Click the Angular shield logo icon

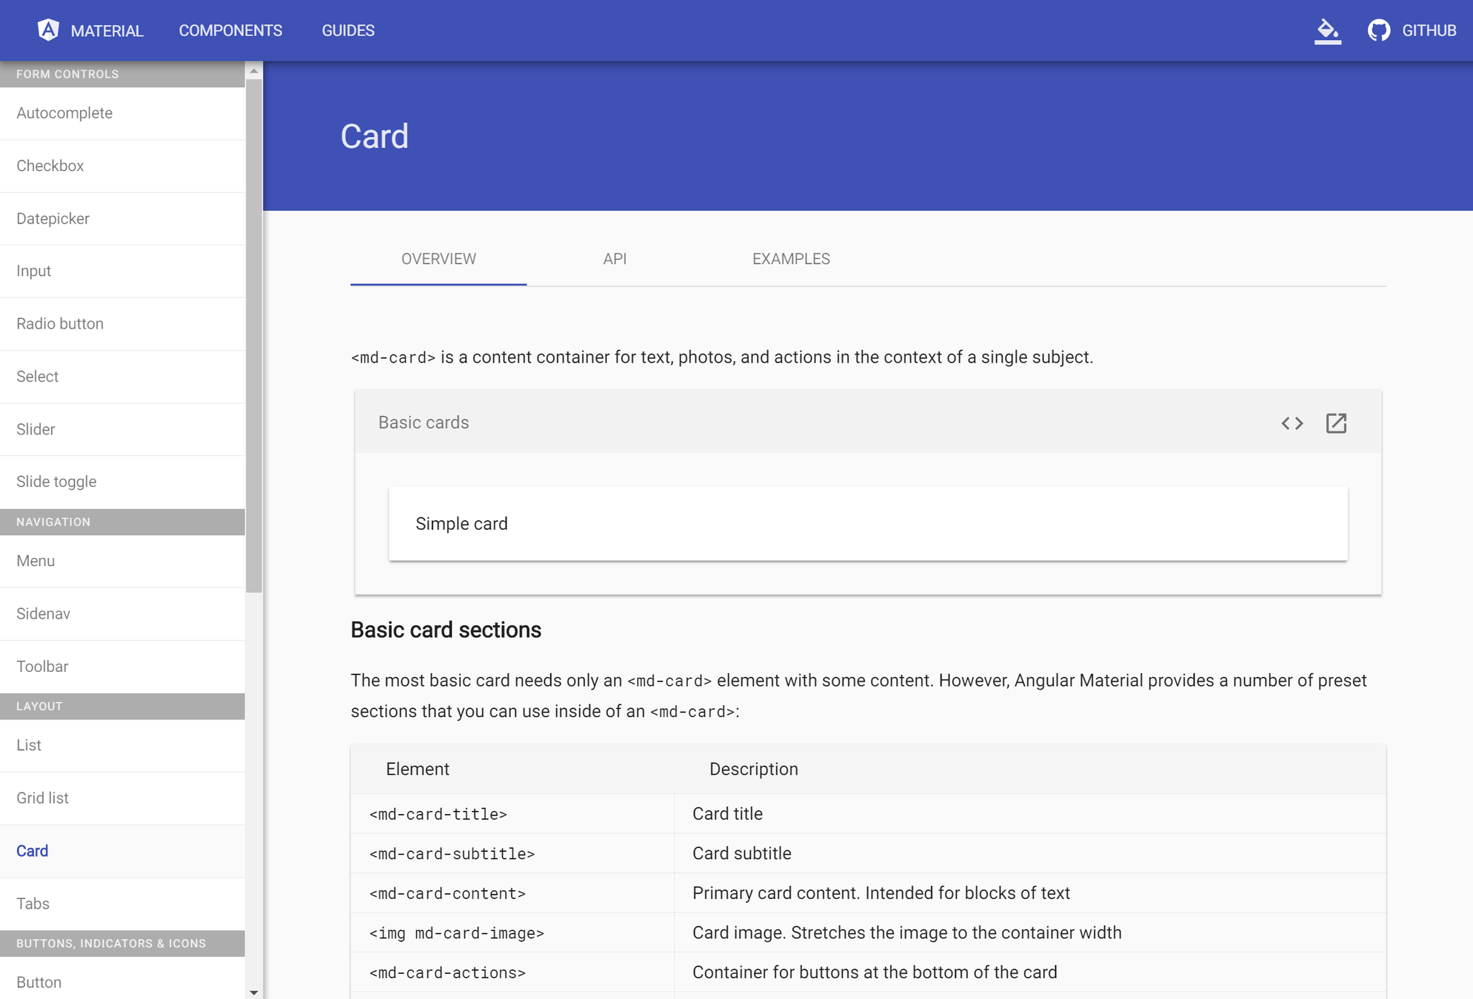click(x=48, y=30)
